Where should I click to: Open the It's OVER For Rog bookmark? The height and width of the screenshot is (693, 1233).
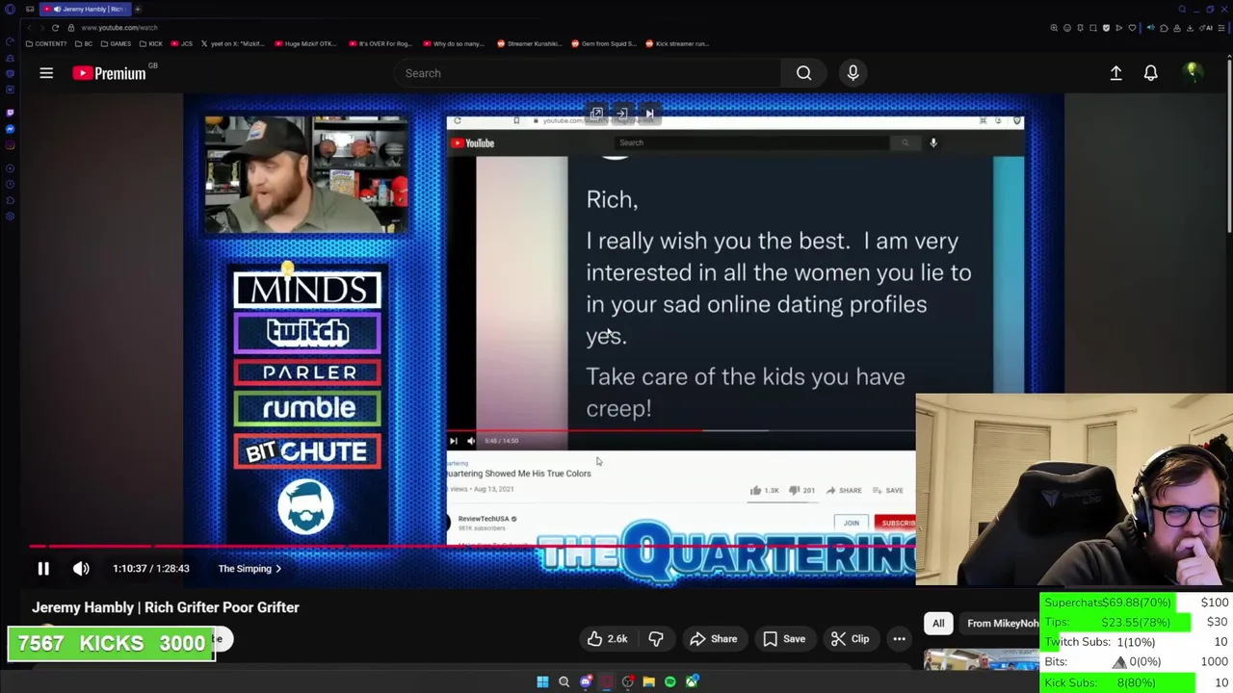tap(380, 43)
